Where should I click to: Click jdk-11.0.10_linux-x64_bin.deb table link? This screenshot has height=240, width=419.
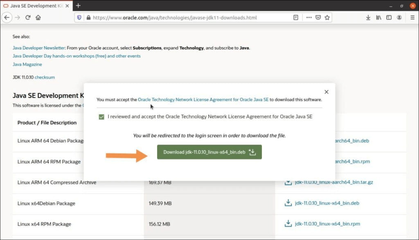click(327, 203)
